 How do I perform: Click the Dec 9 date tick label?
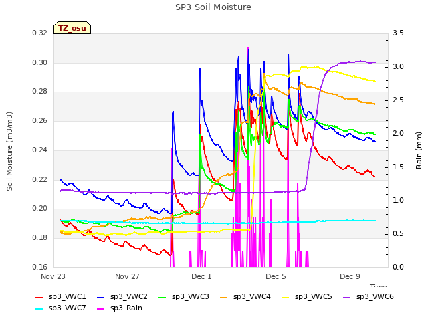point(350,276)
